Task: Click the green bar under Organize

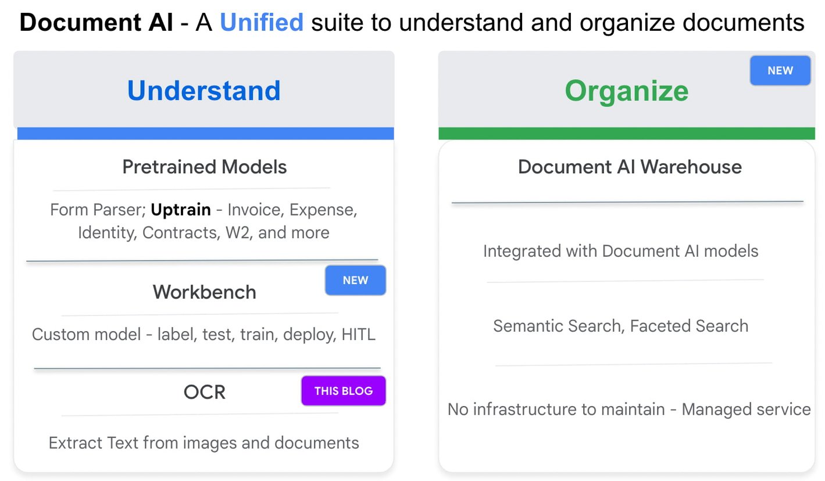Action: pos(626,134)
